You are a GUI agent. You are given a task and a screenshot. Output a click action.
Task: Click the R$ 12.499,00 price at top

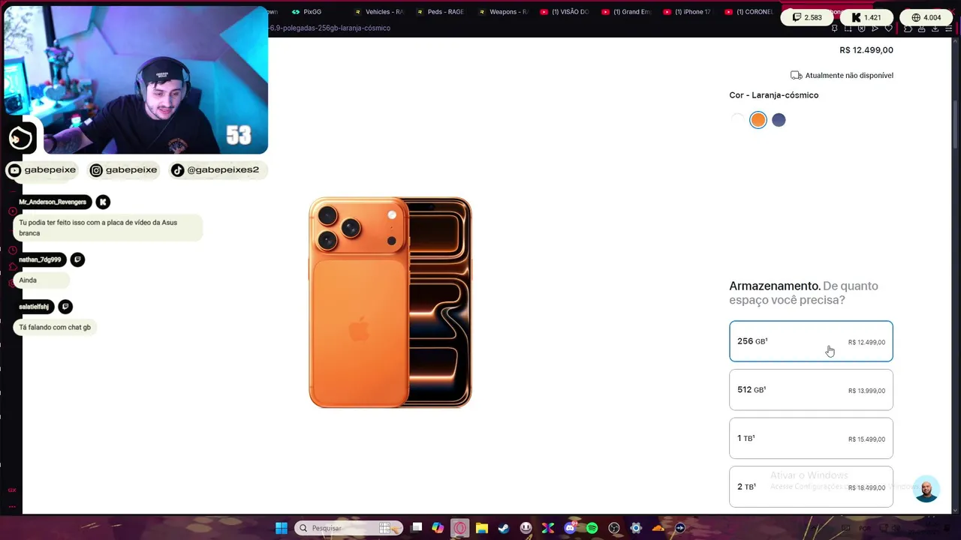(866, 50)
